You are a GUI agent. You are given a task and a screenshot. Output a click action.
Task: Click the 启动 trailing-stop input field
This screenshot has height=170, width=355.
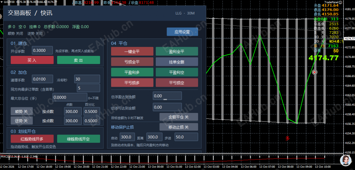[127, 137]
